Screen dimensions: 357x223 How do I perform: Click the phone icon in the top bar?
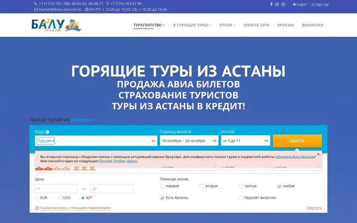(36, 4)
